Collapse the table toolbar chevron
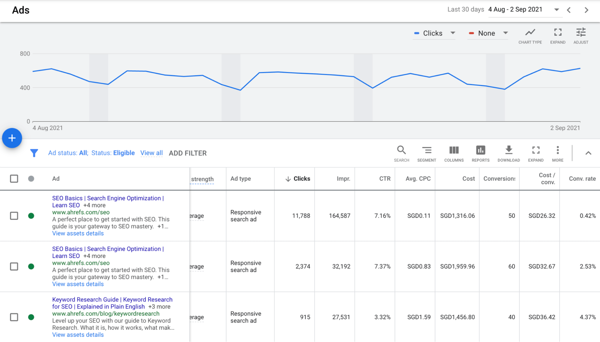The width and height of the screenshot is (600, 342). [588, 153]
